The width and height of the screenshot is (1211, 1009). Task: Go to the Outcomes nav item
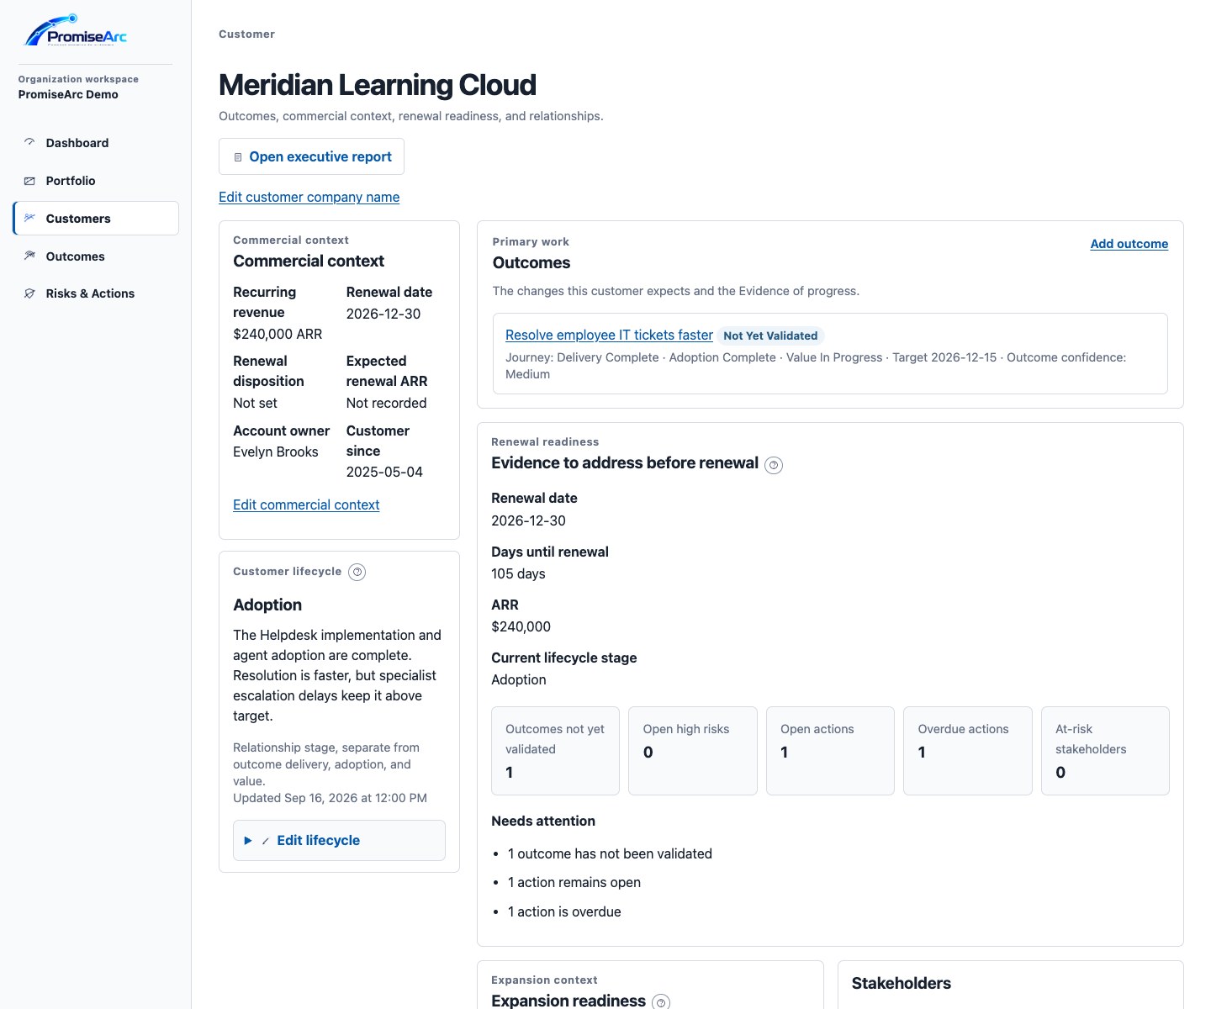coord(96,256)
